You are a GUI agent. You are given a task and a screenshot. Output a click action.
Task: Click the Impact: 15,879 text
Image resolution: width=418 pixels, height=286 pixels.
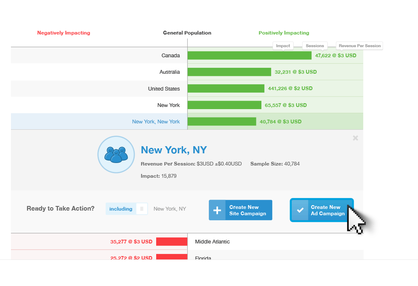(159, 176)
